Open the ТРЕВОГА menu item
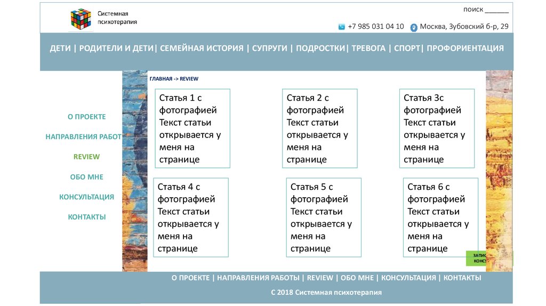 point(368,49)
